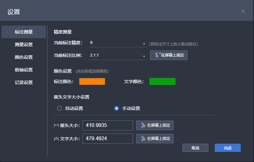Open the 颜色设置 sidebar tab
The height and width of the screenshot is (162, 254).
[24, 57]
